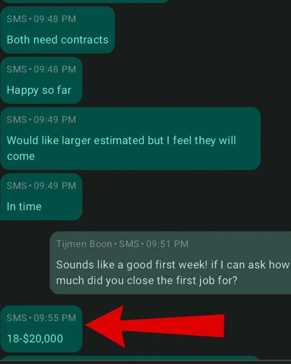Select Tijmen Boon's "Sounds like a good first week" reply
The height and width of the screenshot is (364, 291).
(x=171, y=263)
